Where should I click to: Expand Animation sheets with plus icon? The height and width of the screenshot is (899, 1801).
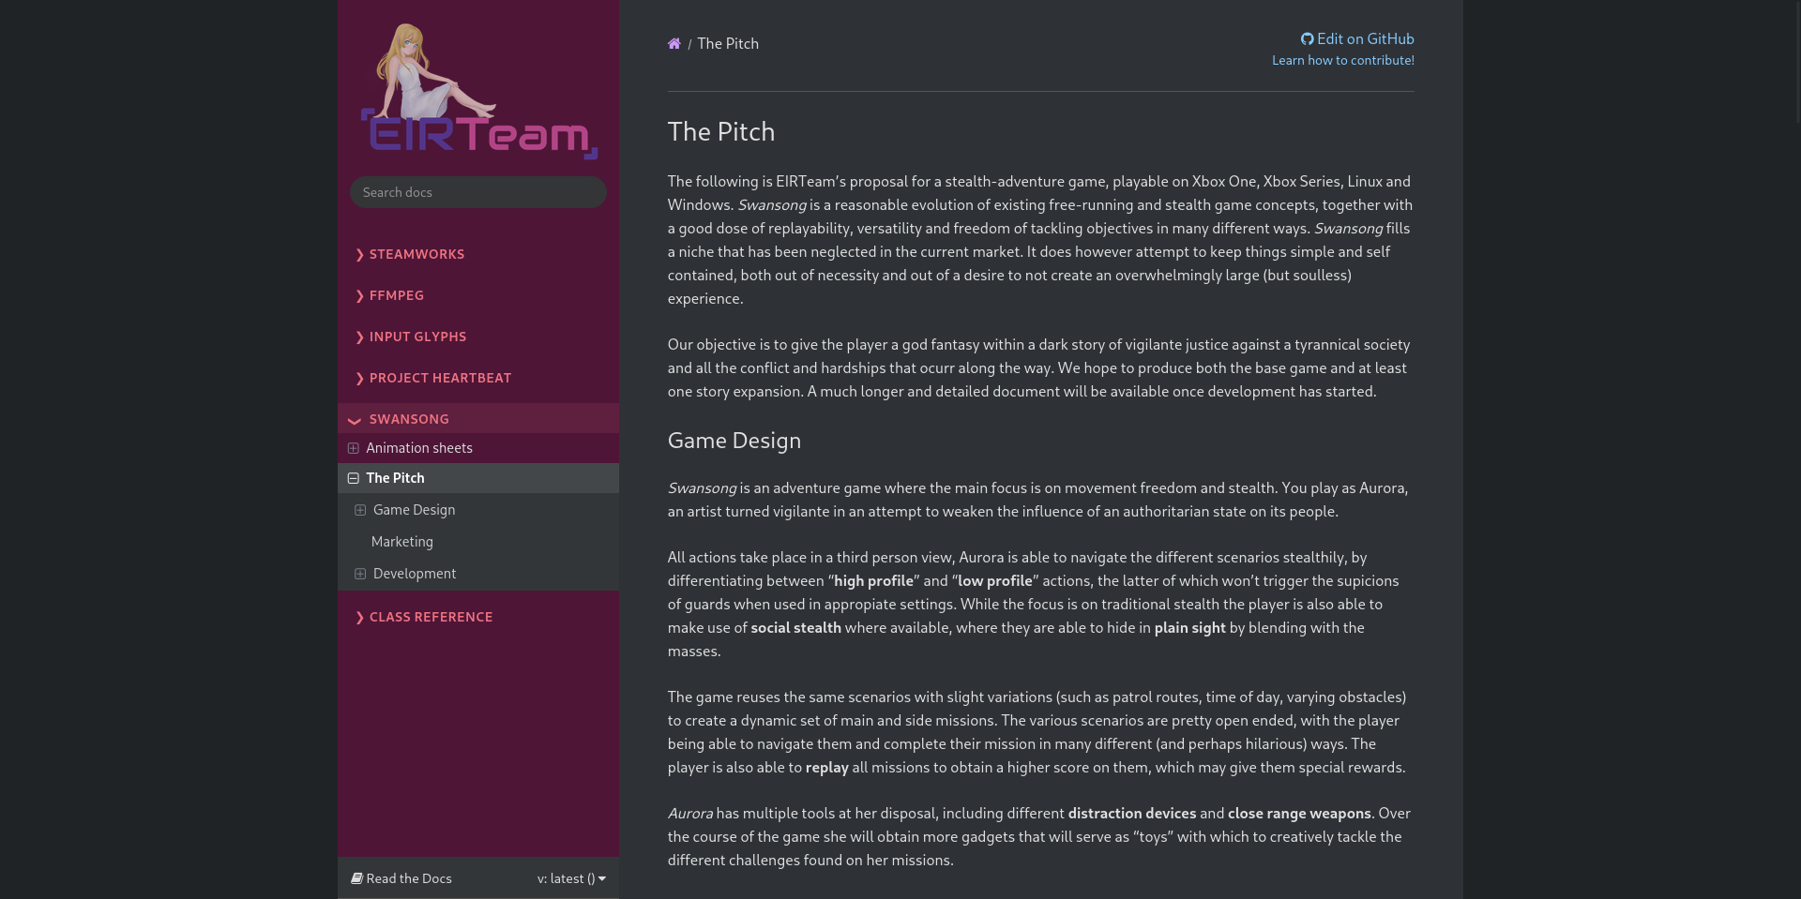tap(354, 448)
